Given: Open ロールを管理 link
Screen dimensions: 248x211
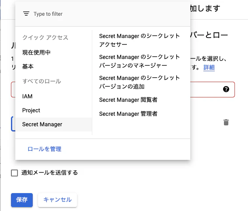Looking at the screenshot, I should click(x=45, y=149).
